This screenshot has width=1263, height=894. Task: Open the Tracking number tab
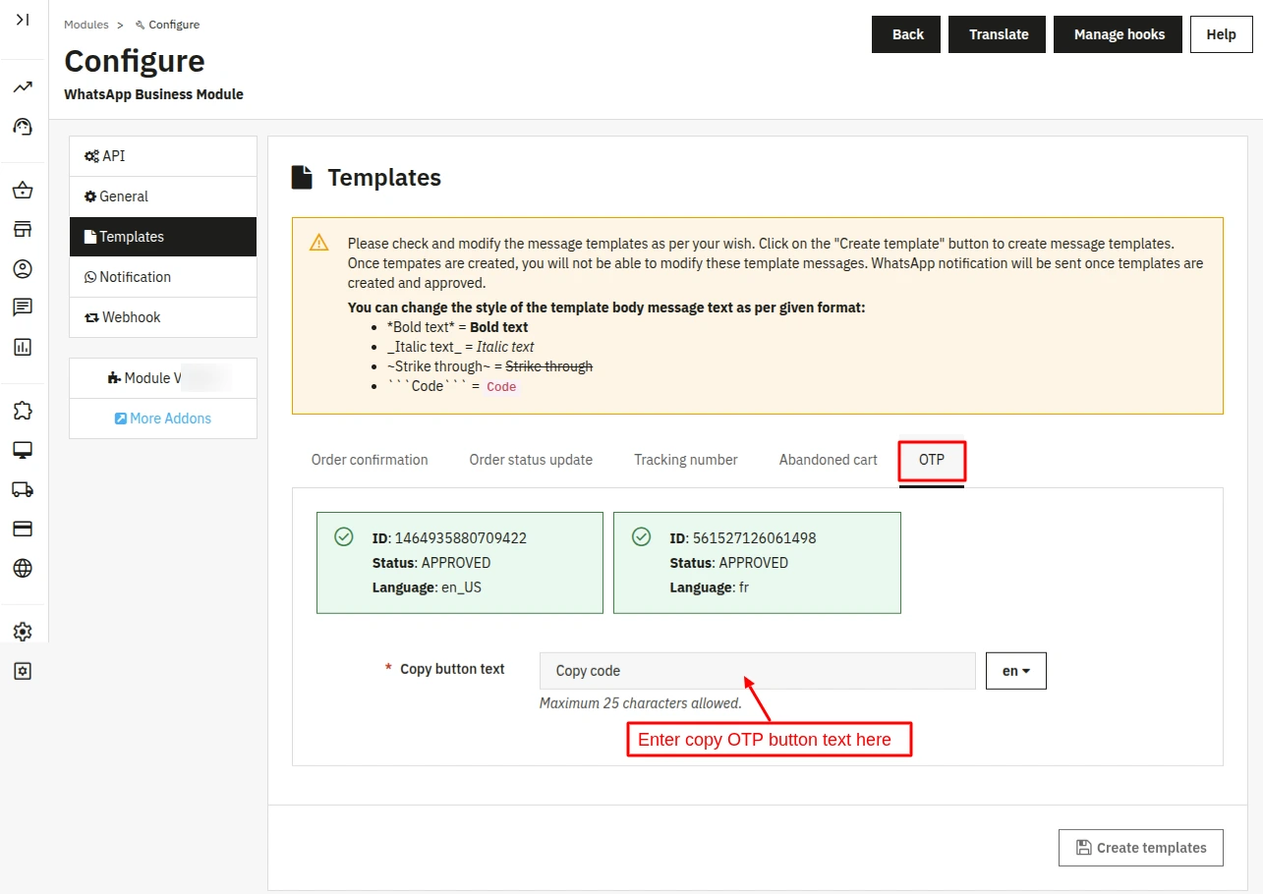686,460
